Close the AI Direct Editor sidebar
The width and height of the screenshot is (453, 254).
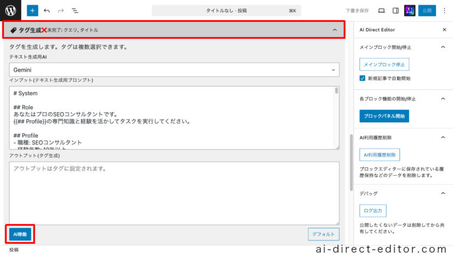[x=444, y=29]
